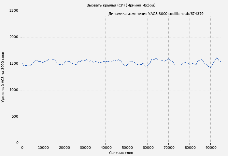
Task: Select the 60000 label on x-axis
Action: coord(148,148)
